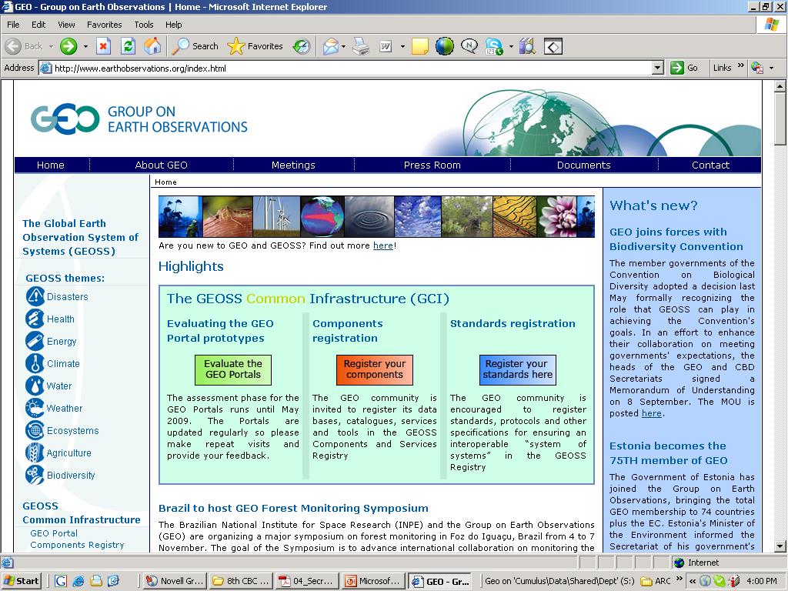Open the Tools menu
The image size is (788, 591).
(144, 25)
